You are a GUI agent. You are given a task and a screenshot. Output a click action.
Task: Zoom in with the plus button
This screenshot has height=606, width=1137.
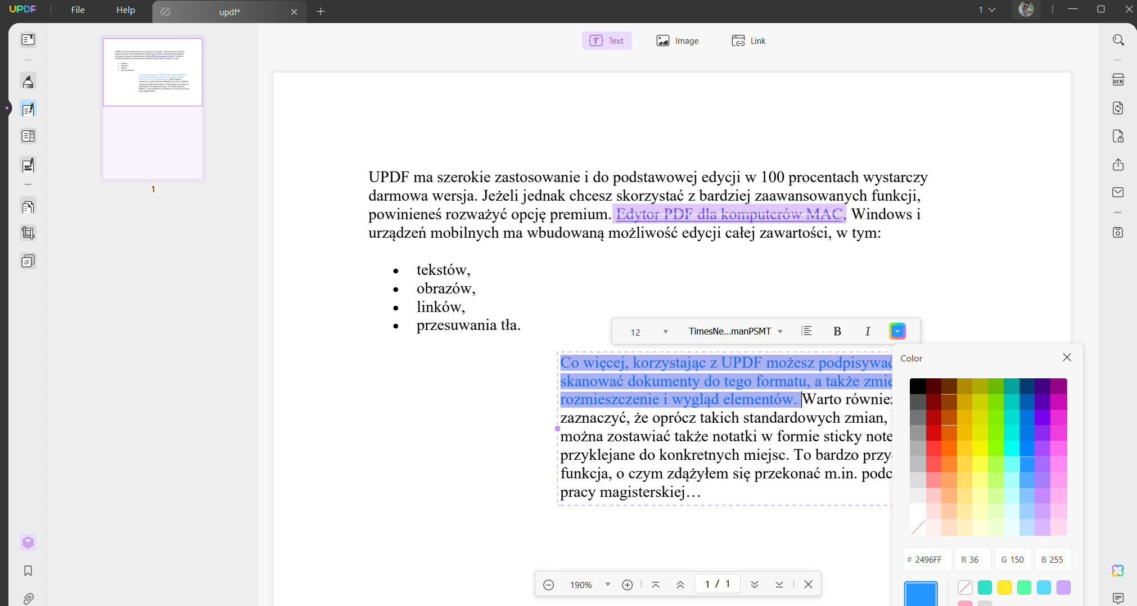[628, 585]
